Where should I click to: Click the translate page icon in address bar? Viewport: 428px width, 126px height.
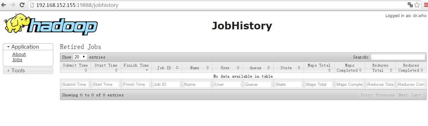pyautogui.click(x=410, y=5)
